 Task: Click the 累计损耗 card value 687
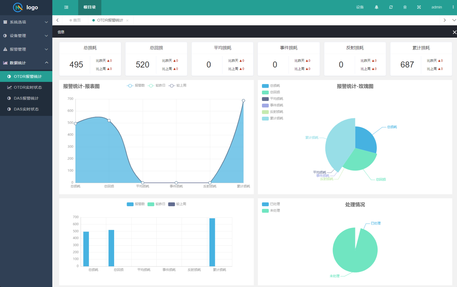pos(407,65)
